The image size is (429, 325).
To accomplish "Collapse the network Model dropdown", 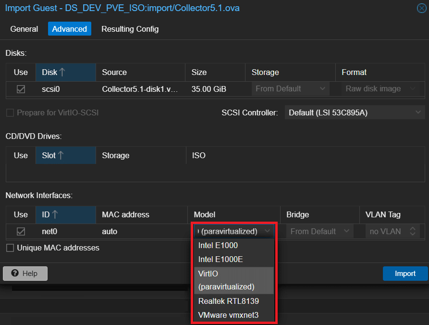I will click(267, 231).
